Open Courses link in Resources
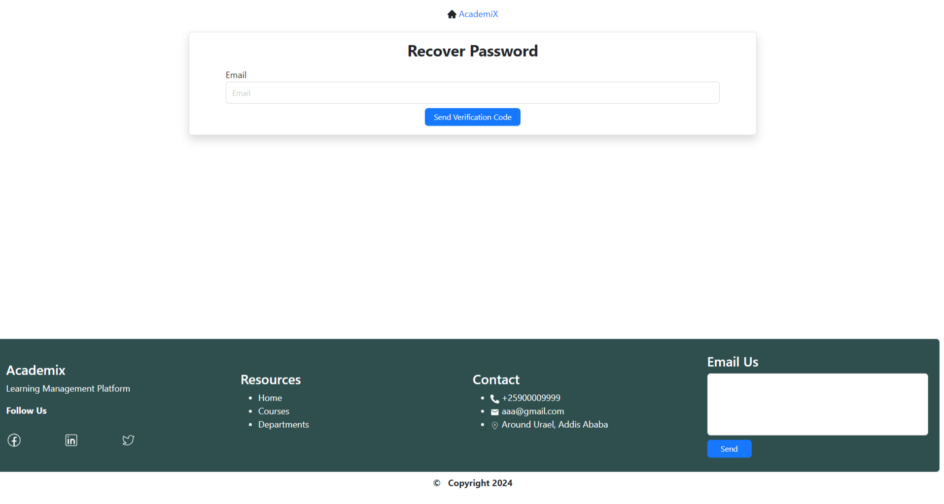Screen dimensions: 944x504 click(274, 411)
